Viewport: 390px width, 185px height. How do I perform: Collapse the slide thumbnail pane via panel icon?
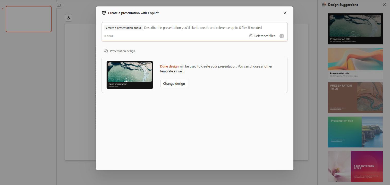[x=59, y=5]
